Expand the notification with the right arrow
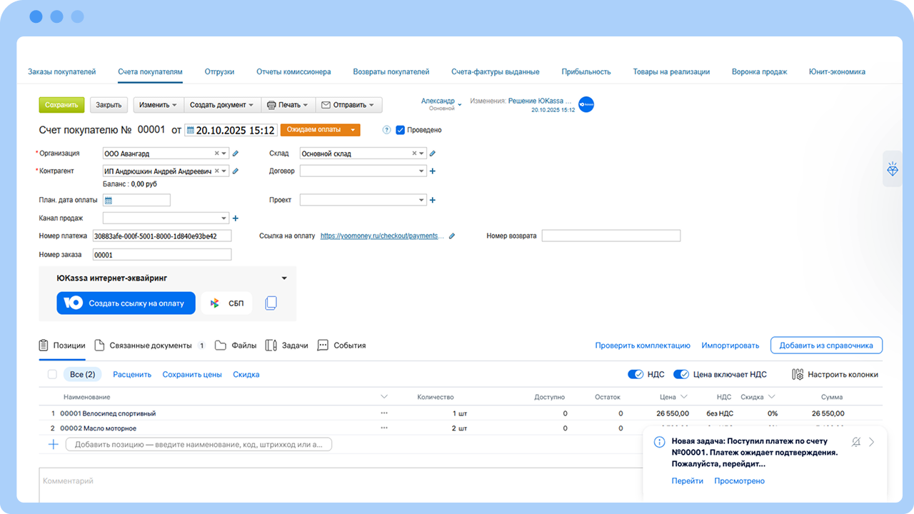Screen dimensions: 914x514 point(872,443)
